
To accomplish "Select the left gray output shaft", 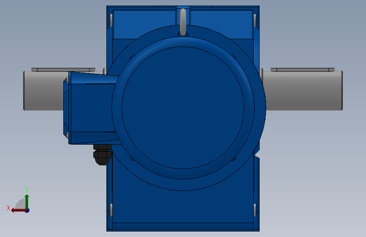I will pyautogui.click(x=43, y=91).
